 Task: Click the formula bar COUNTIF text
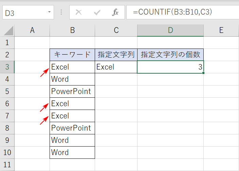172,12
